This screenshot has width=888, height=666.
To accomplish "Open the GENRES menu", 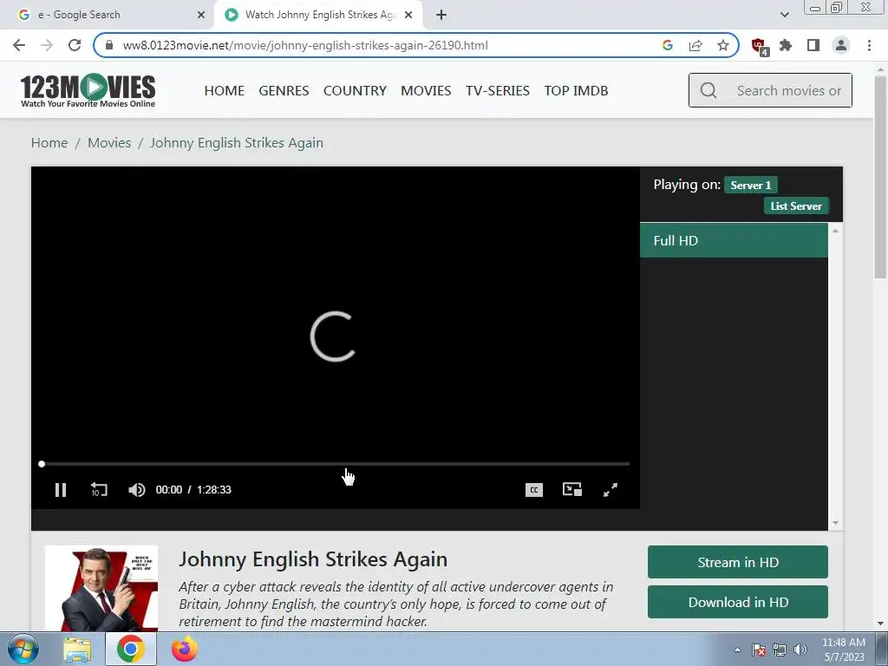I will pyautogui.click(x=284, y=90).
